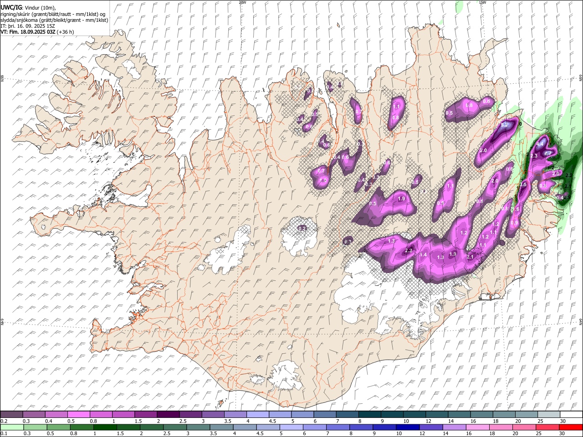Click deep blue swatch between 10 and 12, lower scale

click(407, 427)
